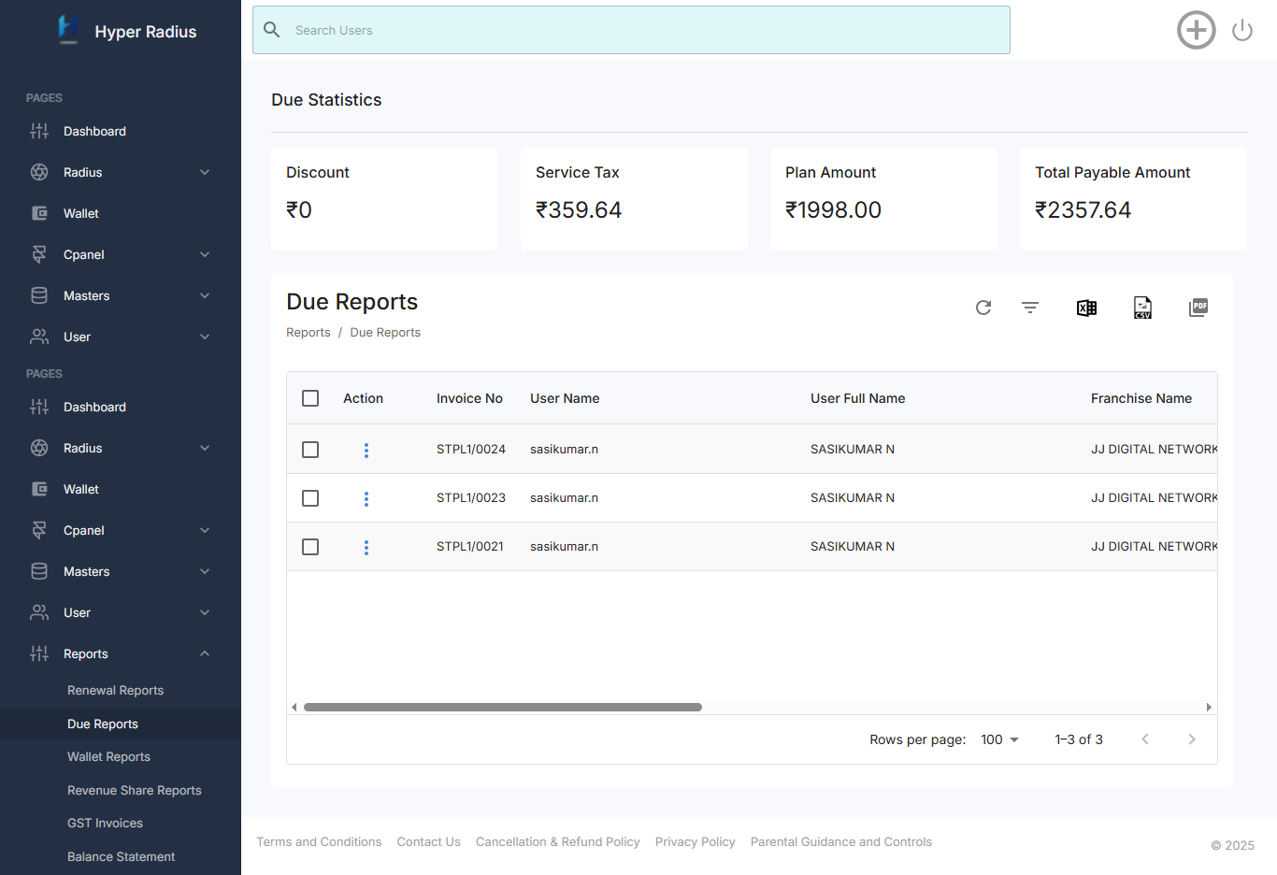
Task: Click the first Dashboard sliders icon
Action: coord(39,131)
